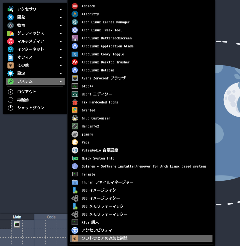
Task: Open Termite terminal entry
Action: pos(141,174)
